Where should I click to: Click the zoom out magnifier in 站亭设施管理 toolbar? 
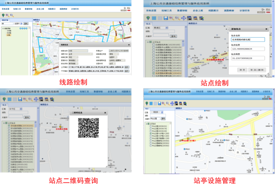tap(168, 104)
